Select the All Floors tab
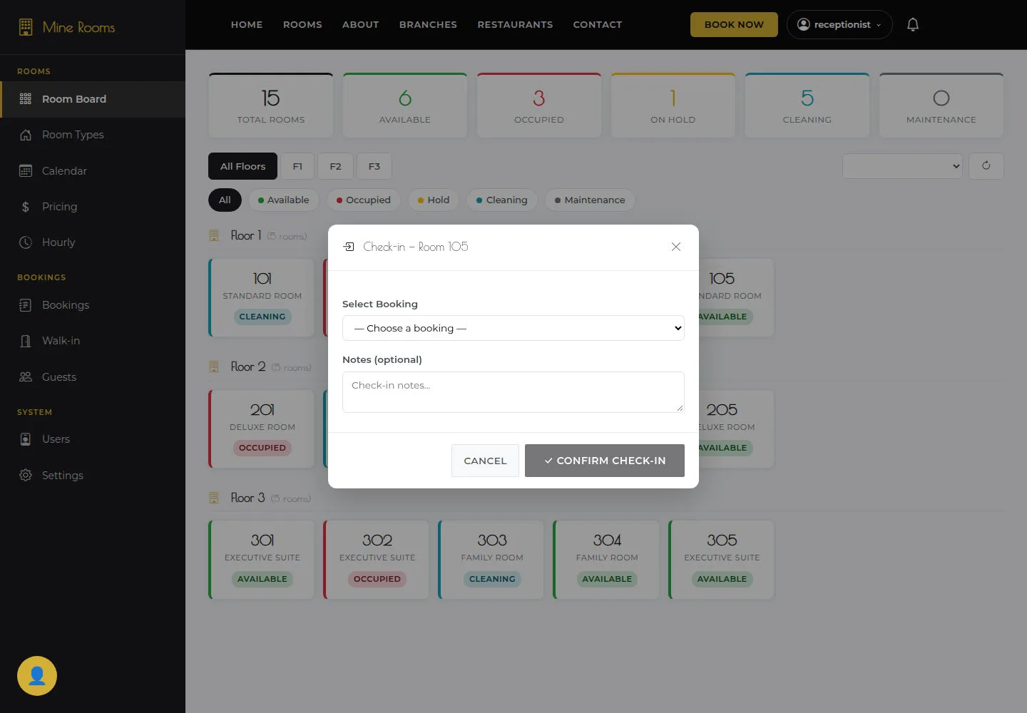 click(x=242, y=166)
